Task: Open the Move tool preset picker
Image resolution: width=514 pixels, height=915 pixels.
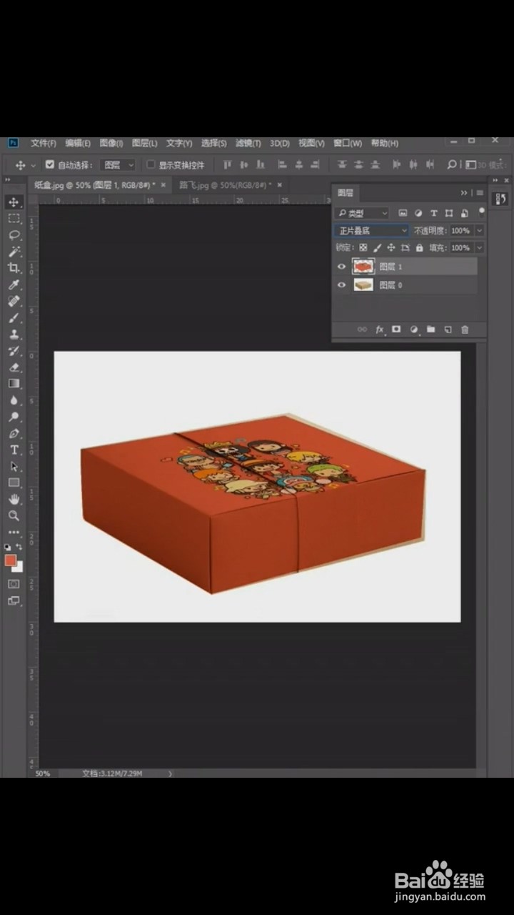Action: [x=34, y=165]
